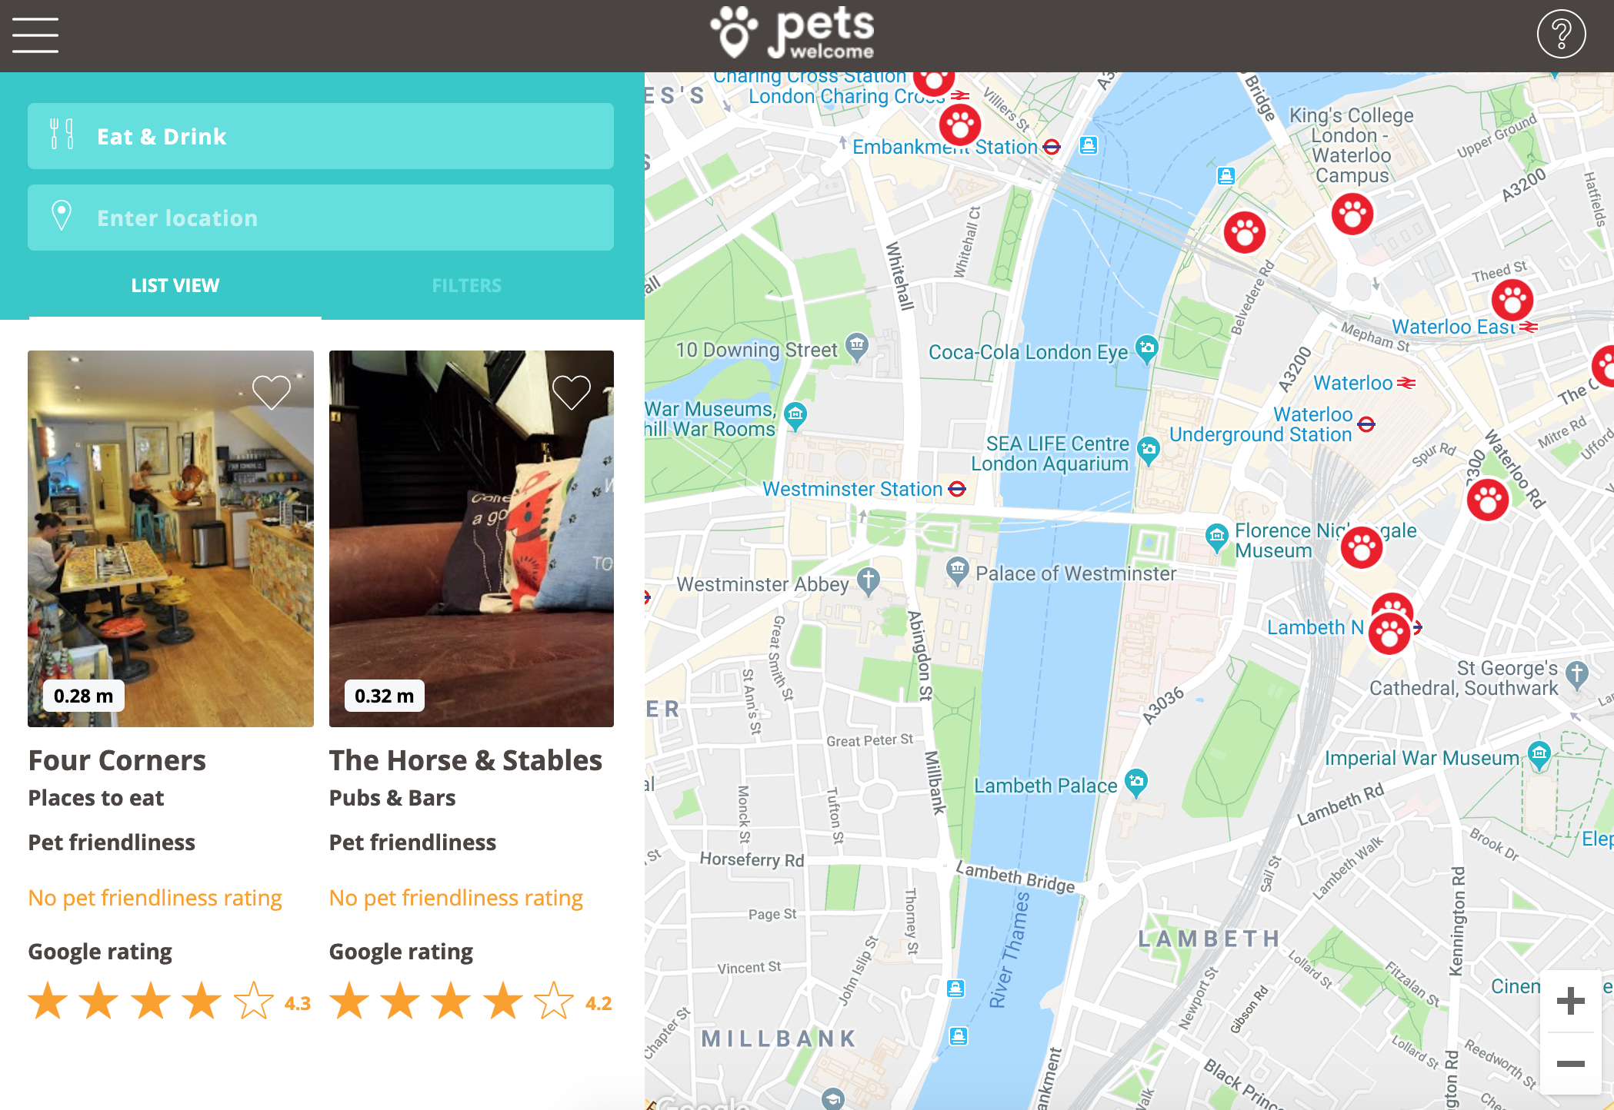Select paw marker near King's College Waterloo Campus
Viewport: 1614px width, 1110px height.
pyautogui.click(x=1352, y=214)
